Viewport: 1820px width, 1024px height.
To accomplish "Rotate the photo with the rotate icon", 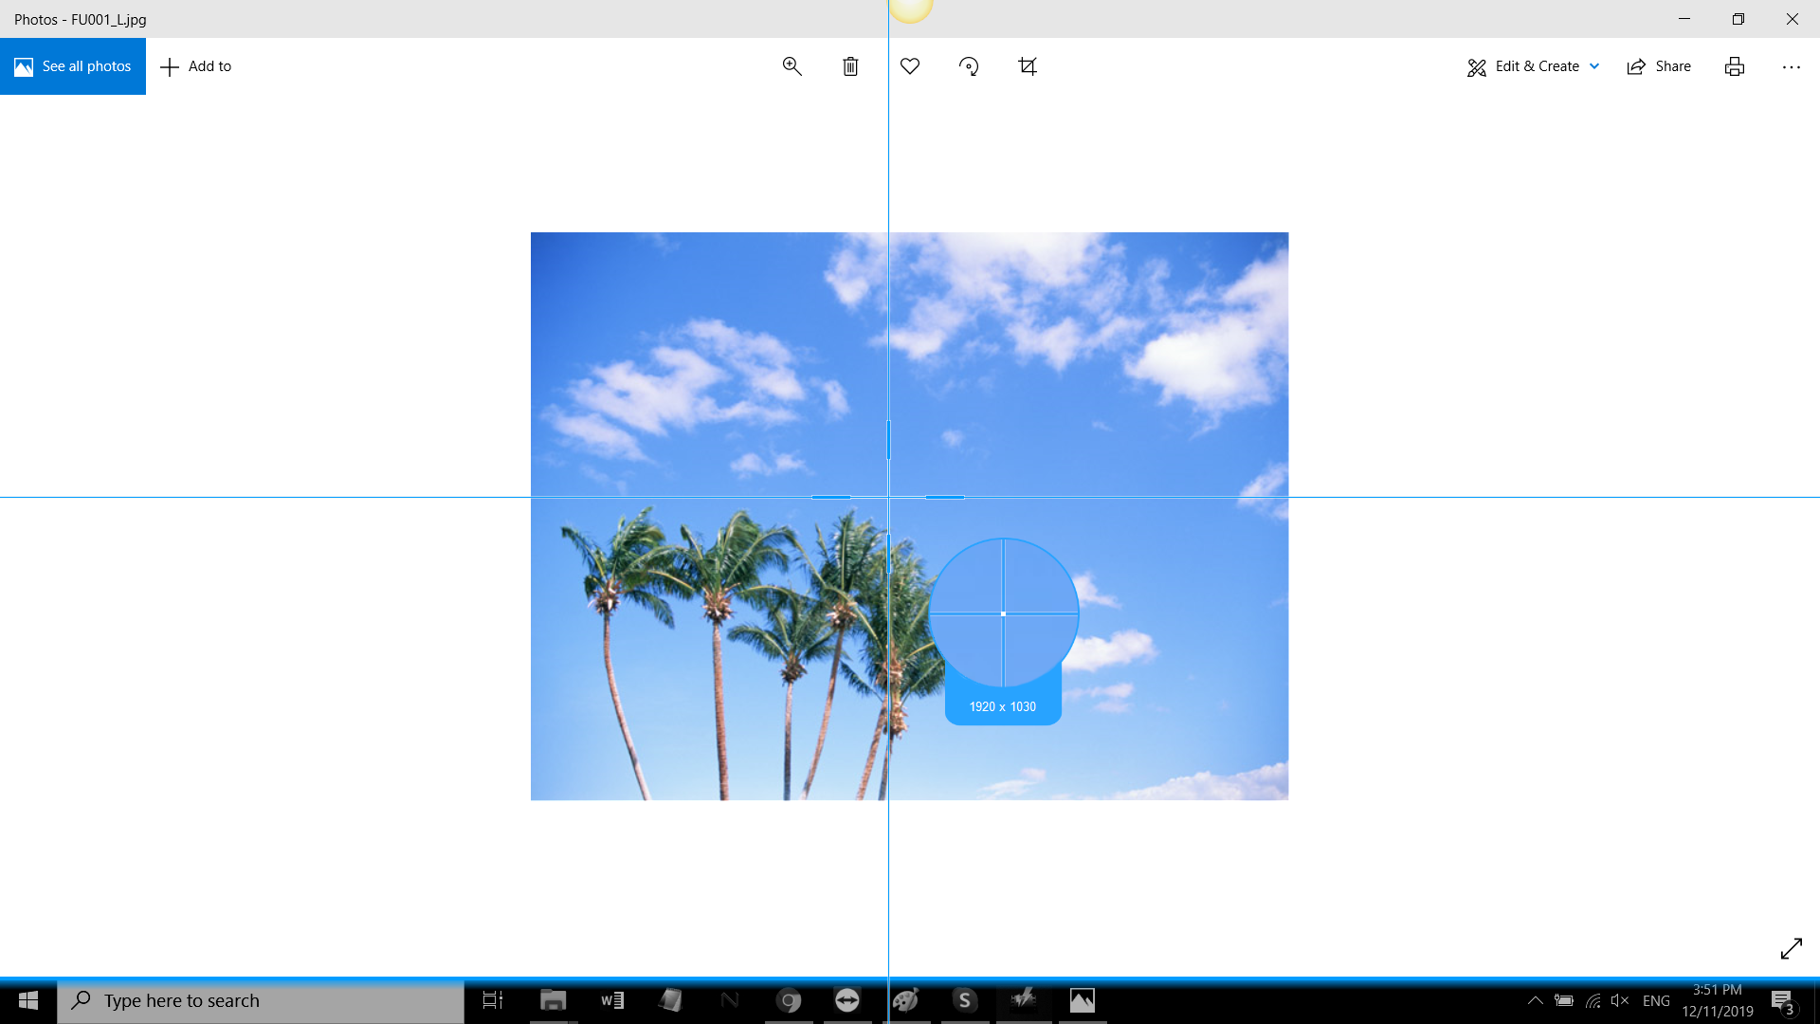I will coord(969,66).
